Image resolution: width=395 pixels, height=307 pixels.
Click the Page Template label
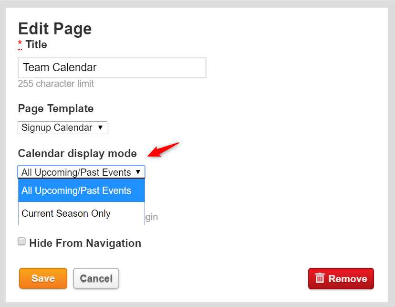(x=56, y=108)
